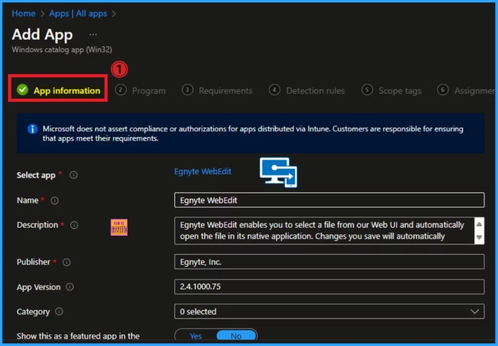Open the ellipsis menu beside Add App
This screenshot has width=498, height=346.
(93, 35)
